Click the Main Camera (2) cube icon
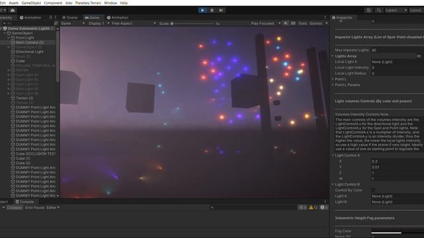Screen dimensions: 424x238 point(13,42)
